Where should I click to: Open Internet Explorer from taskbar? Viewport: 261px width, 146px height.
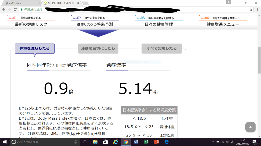[x=116, y=142]
